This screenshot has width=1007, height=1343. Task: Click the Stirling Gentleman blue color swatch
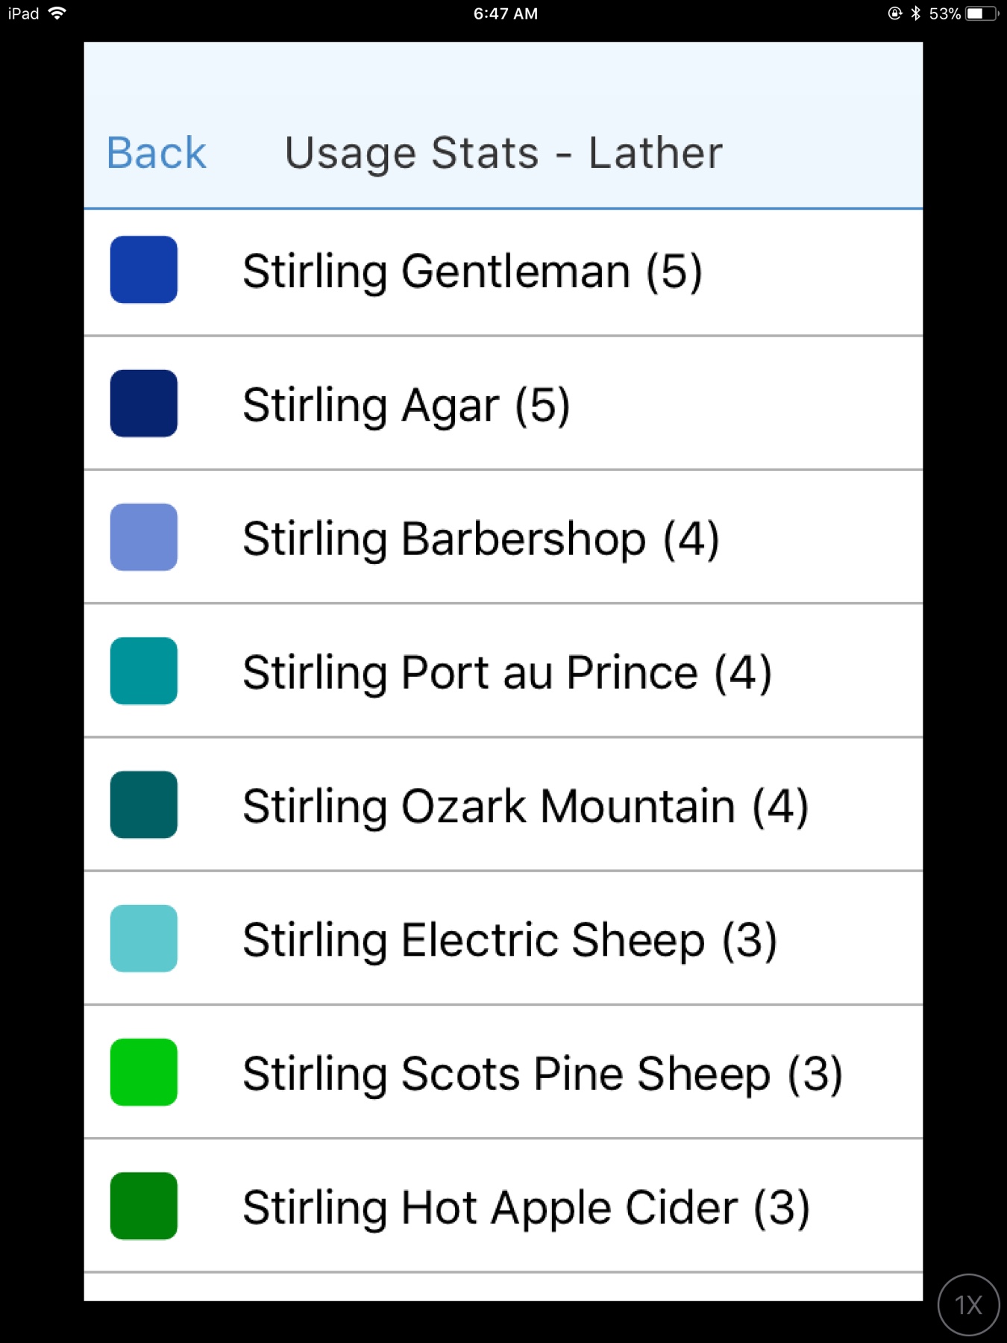pyautogui.click(x=144, y=270)
